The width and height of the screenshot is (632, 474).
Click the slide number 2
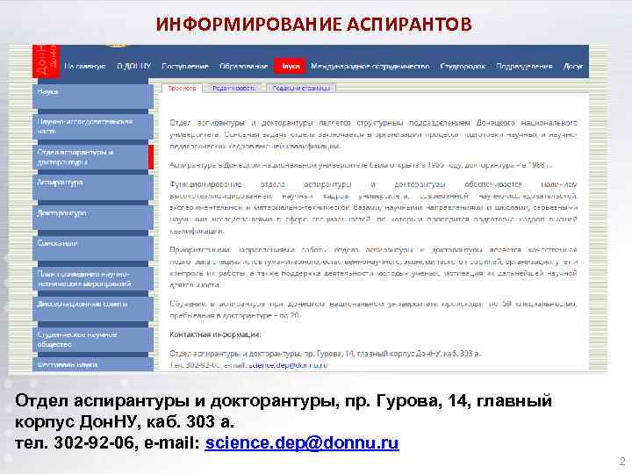tap(622, 461)
